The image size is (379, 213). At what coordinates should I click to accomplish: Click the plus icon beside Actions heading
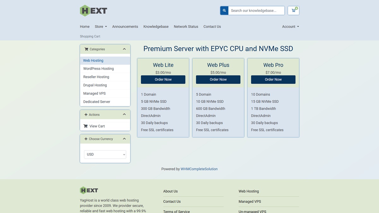86,115
